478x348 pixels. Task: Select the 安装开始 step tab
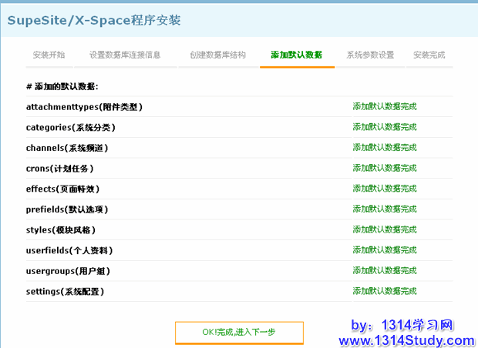tap(49, 55)
